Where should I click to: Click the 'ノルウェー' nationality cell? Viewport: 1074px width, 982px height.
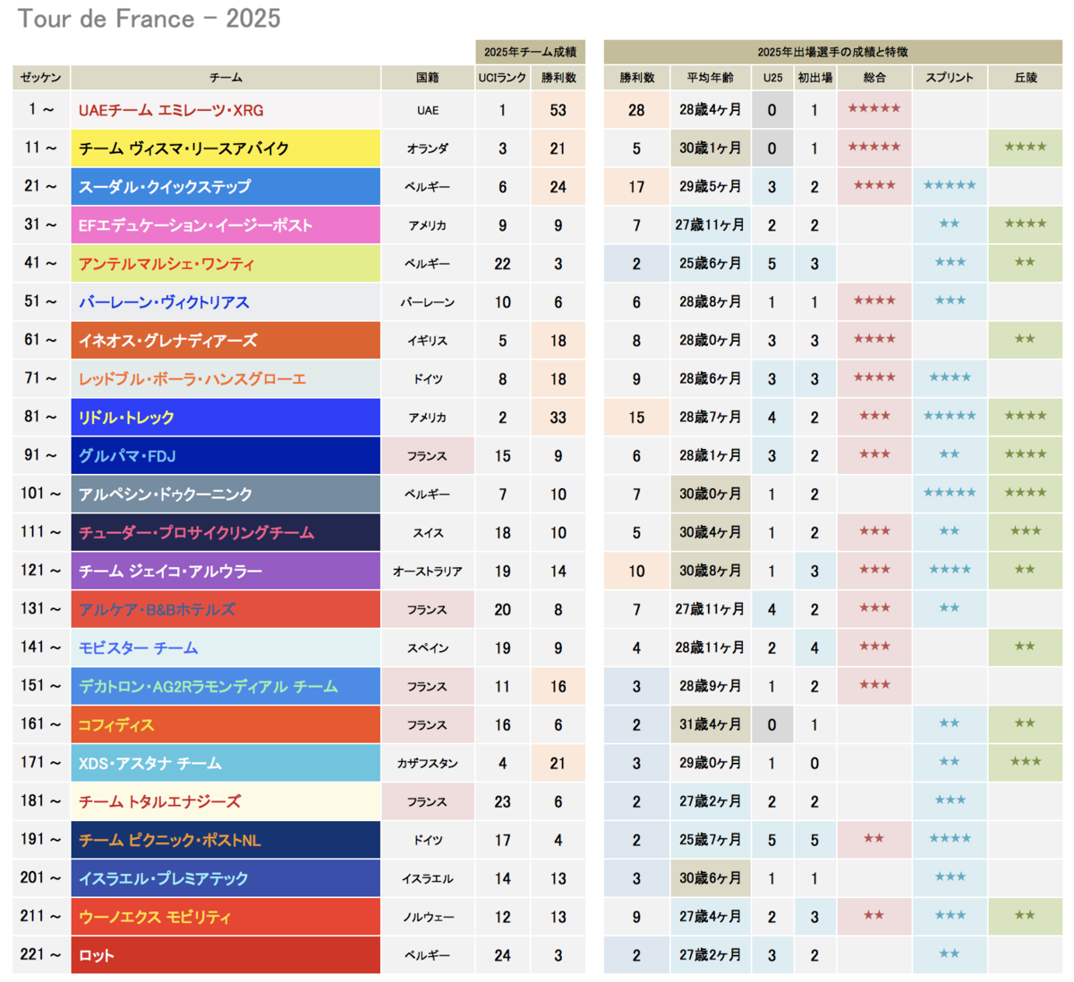coord(428,918)
